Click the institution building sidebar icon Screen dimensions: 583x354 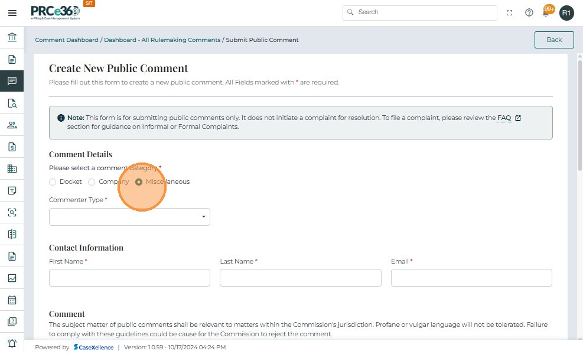point(12,38)
